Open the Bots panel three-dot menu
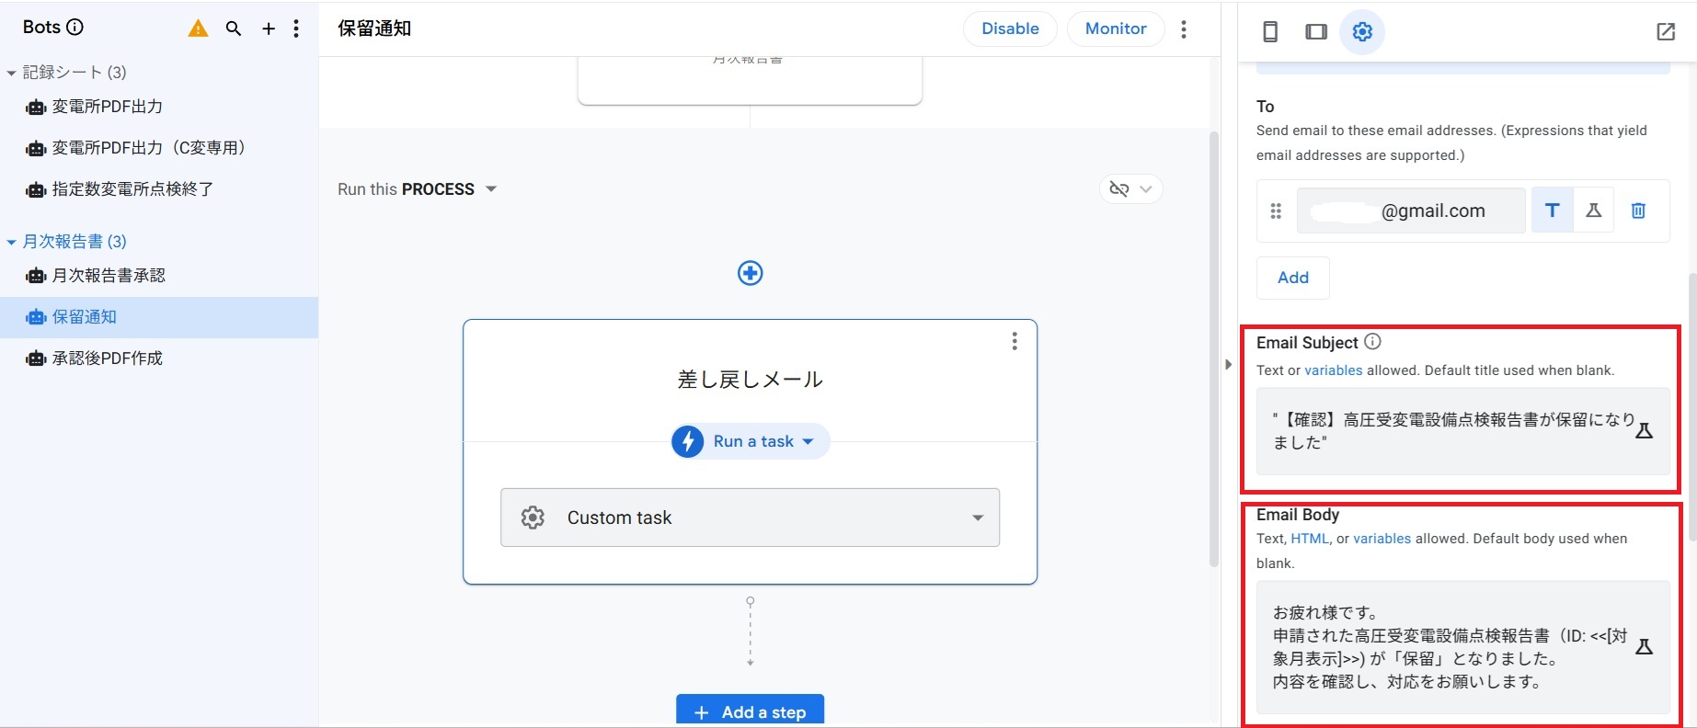The width and height of the screenshot is (1697, 728). pos(296,28)
